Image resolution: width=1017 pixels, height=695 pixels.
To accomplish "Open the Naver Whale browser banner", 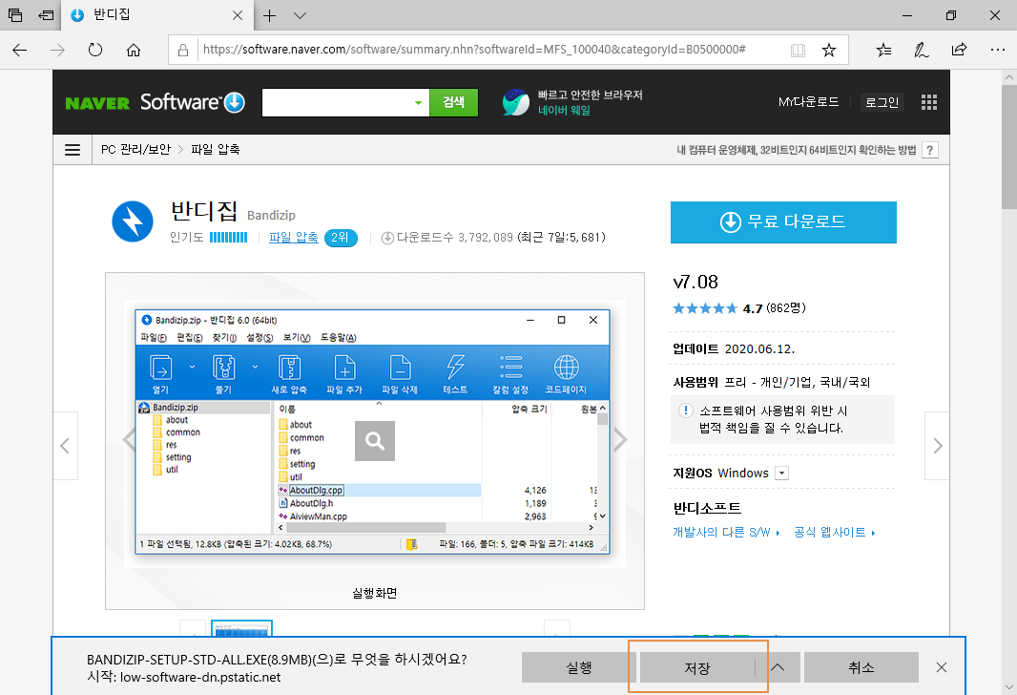I will coord(572,102).
